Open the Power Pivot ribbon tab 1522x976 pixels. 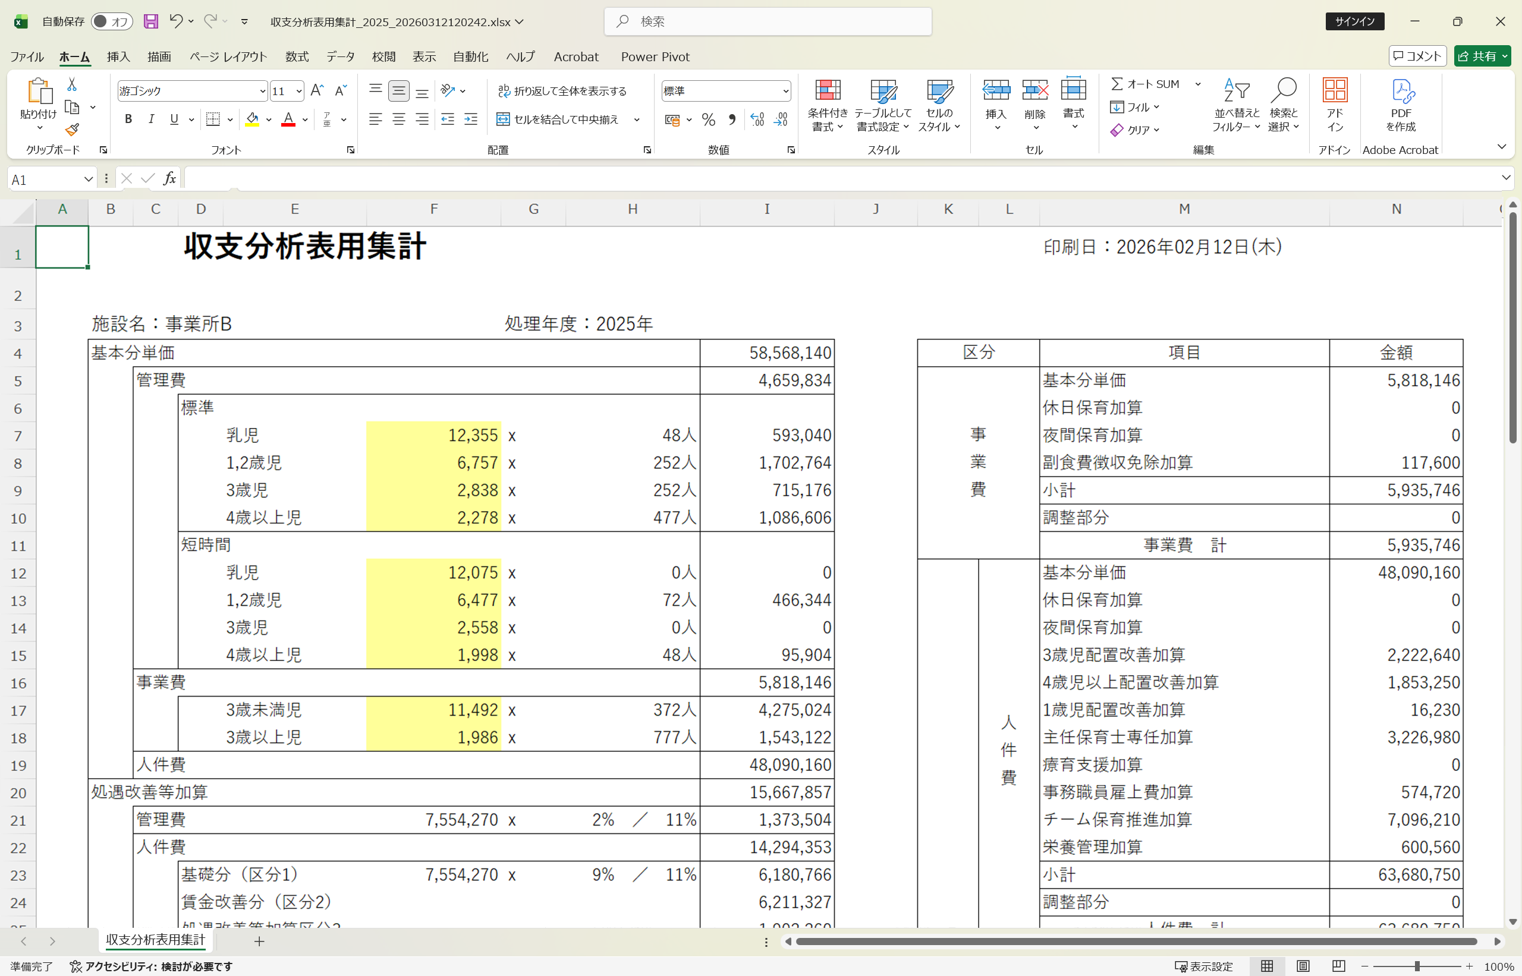click(x=655, y=56)
